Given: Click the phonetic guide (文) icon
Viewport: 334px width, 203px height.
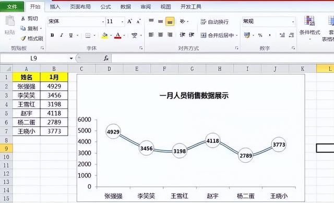Looking at the screenshot, I should pos(134,35).
